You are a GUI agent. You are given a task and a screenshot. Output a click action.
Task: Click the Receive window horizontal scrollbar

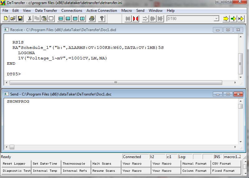pos(115,83)
